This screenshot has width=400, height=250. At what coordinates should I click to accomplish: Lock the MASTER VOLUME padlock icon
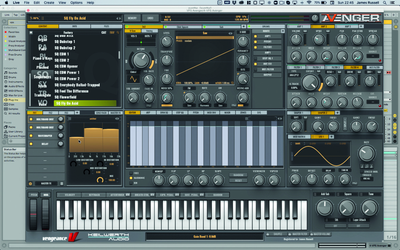point(312,234)
